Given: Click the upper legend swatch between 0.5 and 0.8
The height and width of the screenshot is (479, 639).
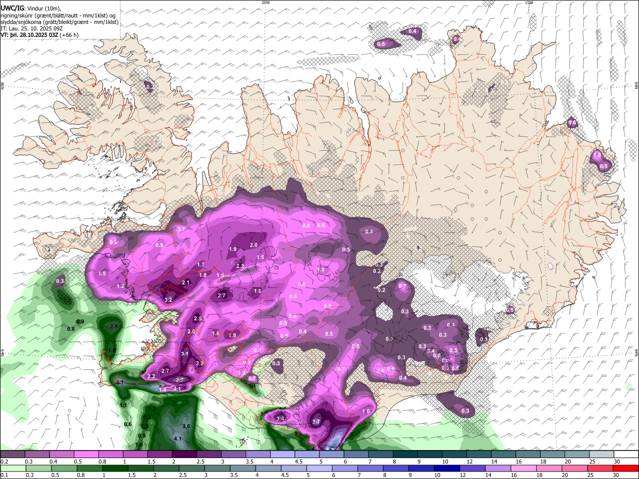Looking at the screenshot, I should (x=87, y=455).
